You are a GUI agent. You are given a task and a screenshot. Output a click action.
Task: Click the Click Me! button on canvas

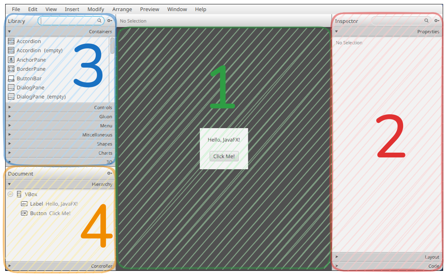[x=224, y=156]
